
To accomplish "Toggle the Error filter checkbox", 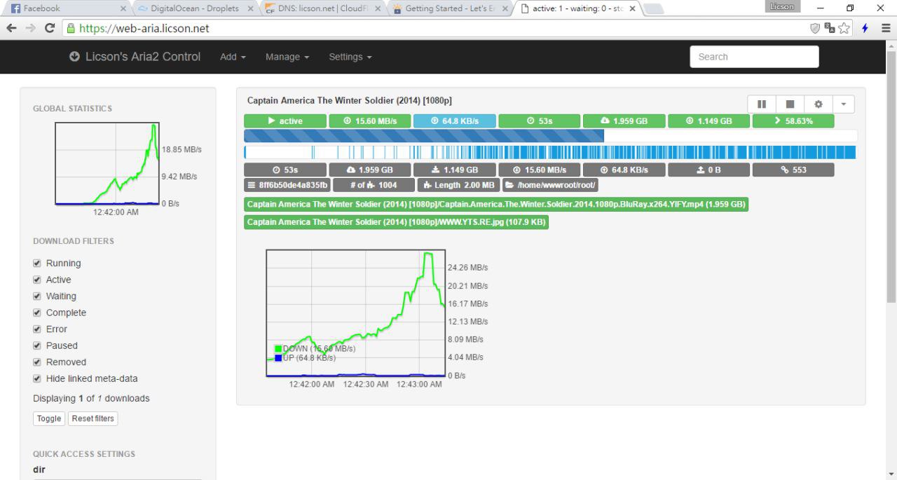I will (37, 329).
